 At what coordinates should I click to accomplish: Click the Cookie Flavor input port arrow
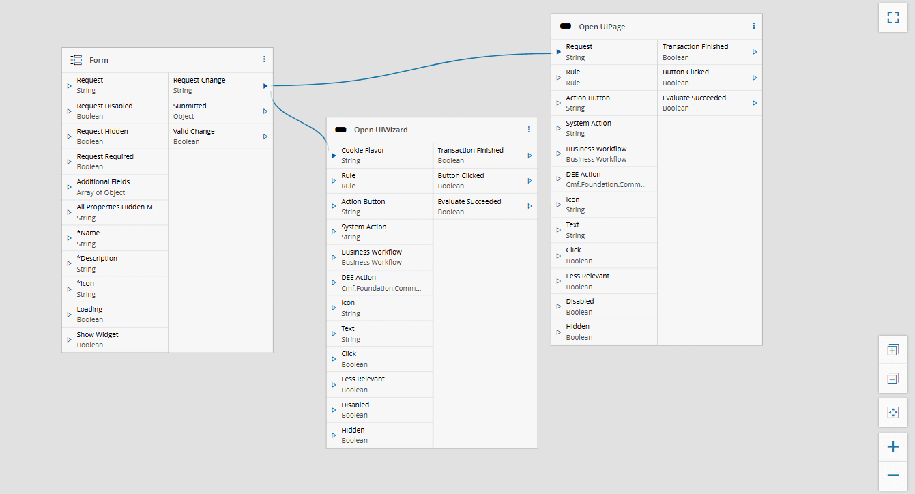(x=334, y=156)
